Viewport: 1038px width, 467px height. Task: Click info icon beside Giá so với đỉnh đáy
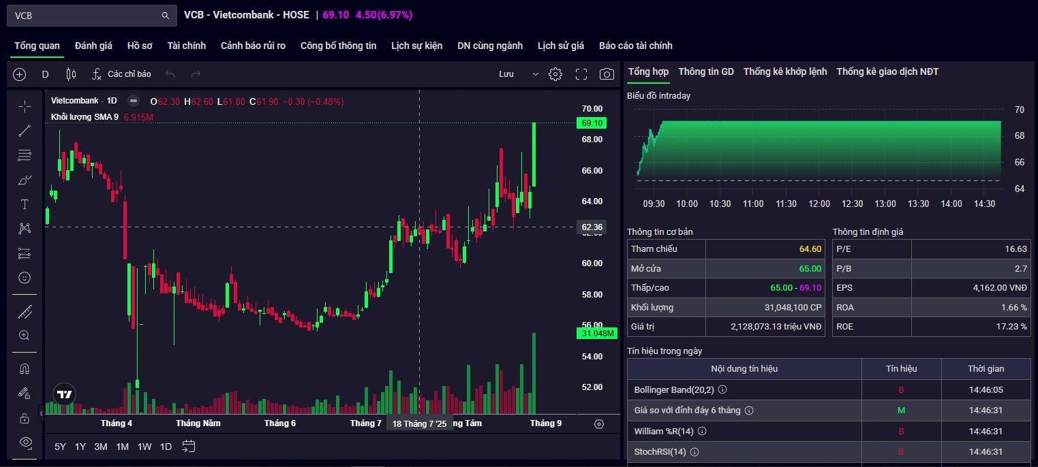click(x=748, y=410)
